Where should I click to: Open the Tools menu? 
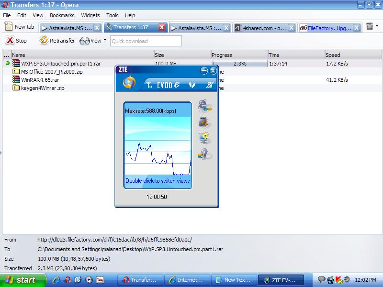click(113, 15)
